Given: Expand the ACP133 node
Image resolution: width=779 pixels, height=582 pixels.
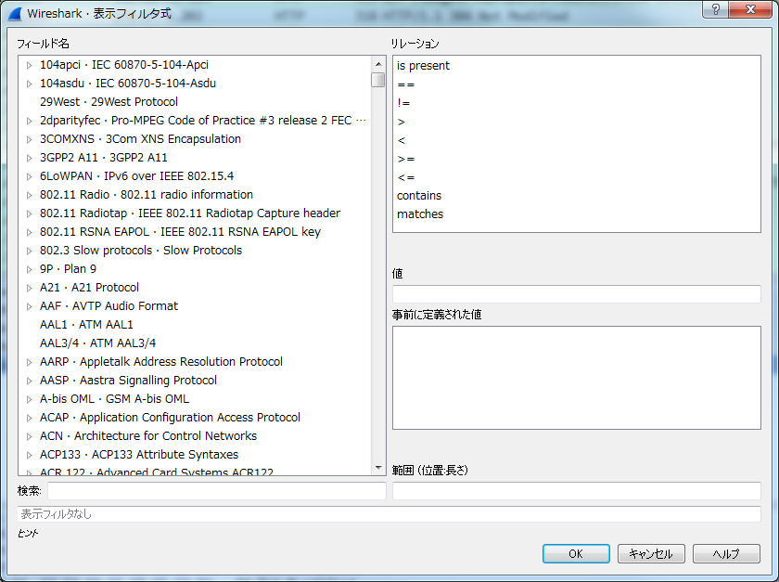Looking at the screenshot, I should 30,455.
